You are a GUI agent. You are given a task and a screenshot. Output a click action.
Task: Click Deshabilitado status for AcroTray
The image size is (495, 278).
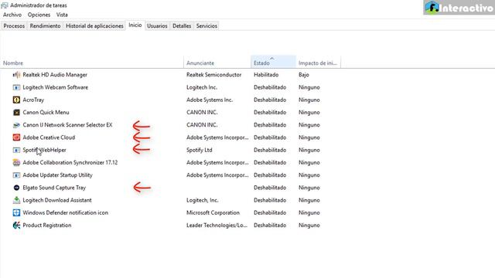270,100
